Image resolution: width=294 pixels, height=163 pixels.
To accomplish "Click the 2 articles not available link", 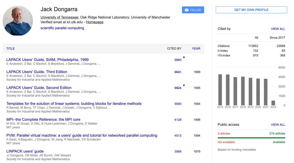I will [223, 134].
